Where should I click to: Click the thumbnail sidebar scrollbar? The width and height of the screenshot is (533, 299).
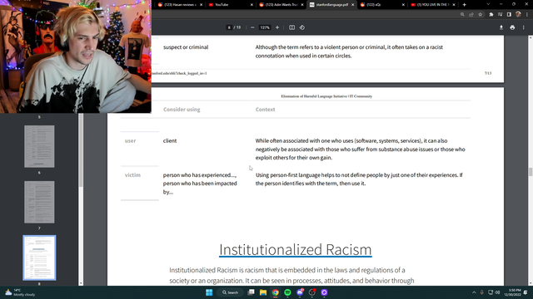tap(81, 151)
